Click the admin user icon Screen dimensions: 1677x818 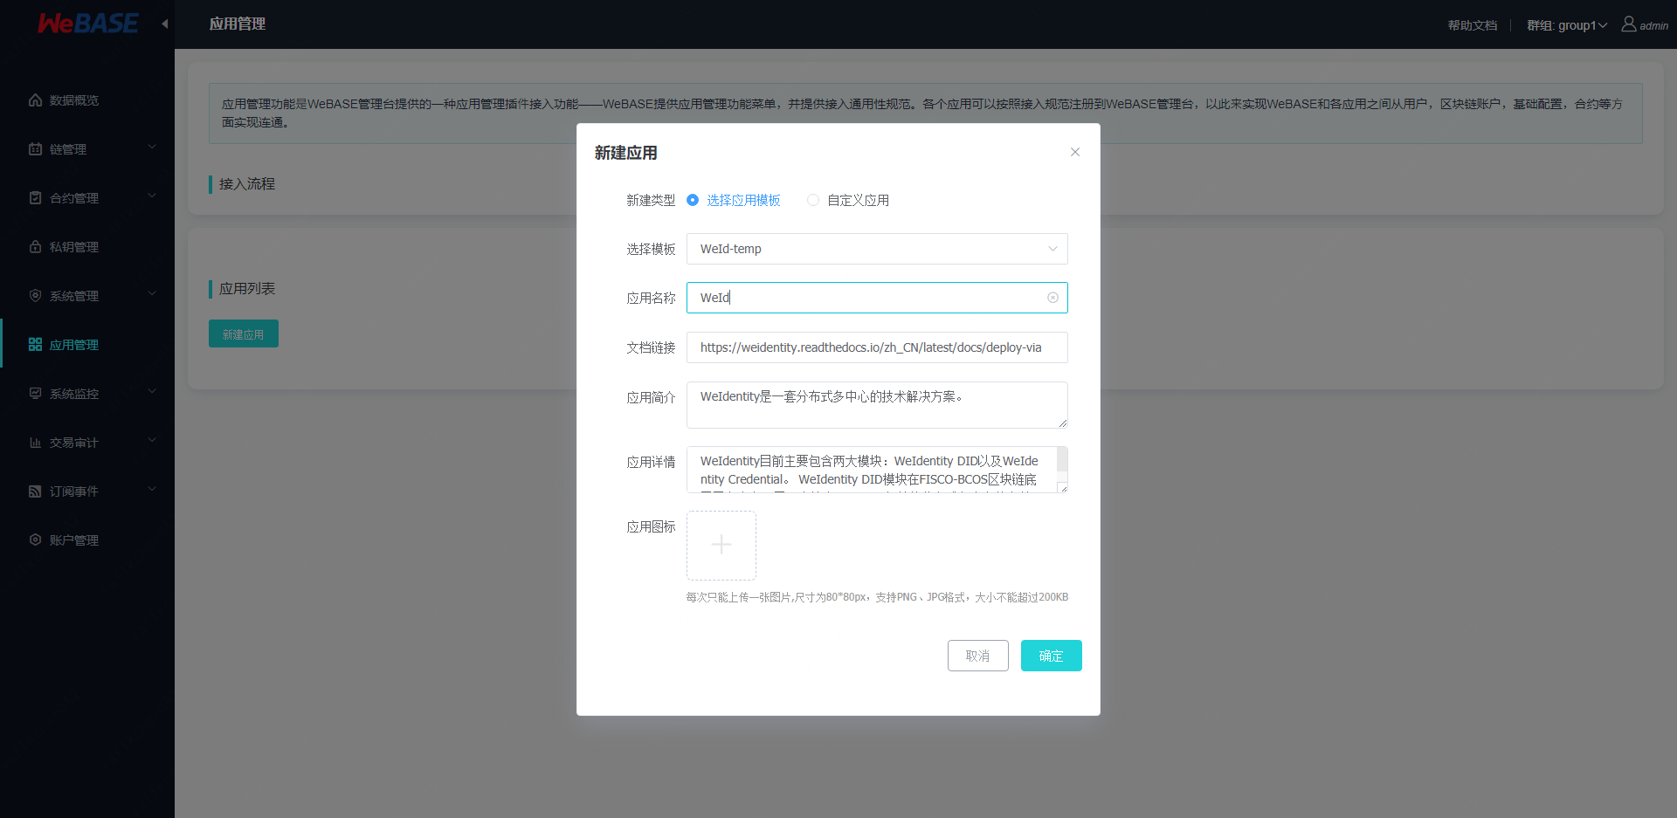(x=1626, y=24)
